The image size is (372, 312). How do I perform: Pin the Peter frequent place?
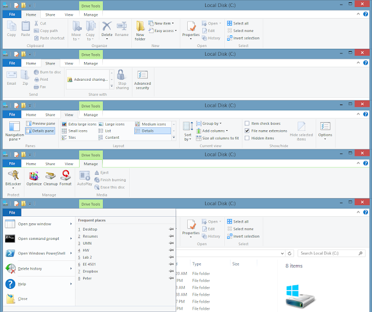point(171,278)
